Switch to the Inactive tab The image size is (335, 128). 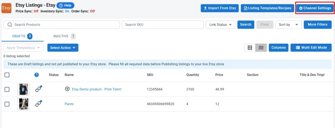[64, 36]
